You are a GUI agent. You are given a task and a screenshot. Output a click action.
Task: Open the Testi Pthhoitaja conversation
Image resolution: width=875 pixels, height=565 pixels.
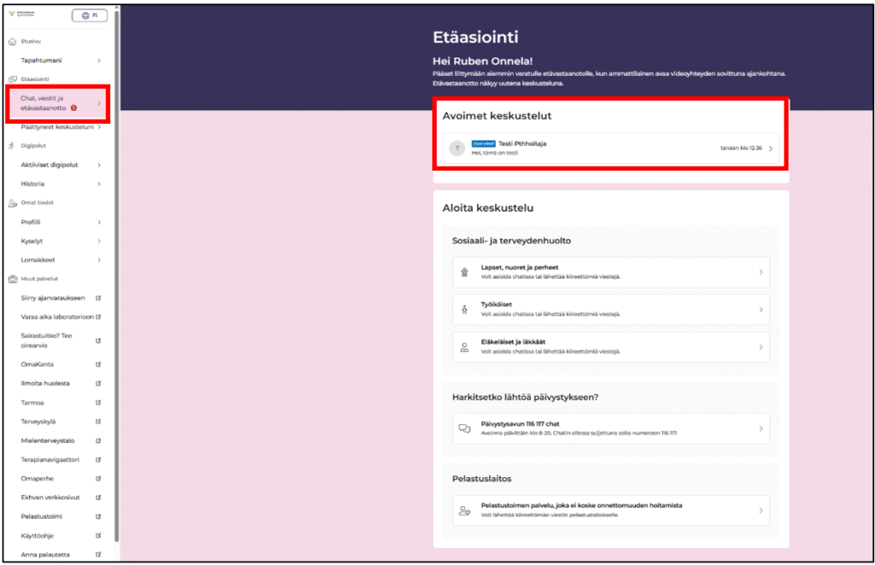coord(611,149)
